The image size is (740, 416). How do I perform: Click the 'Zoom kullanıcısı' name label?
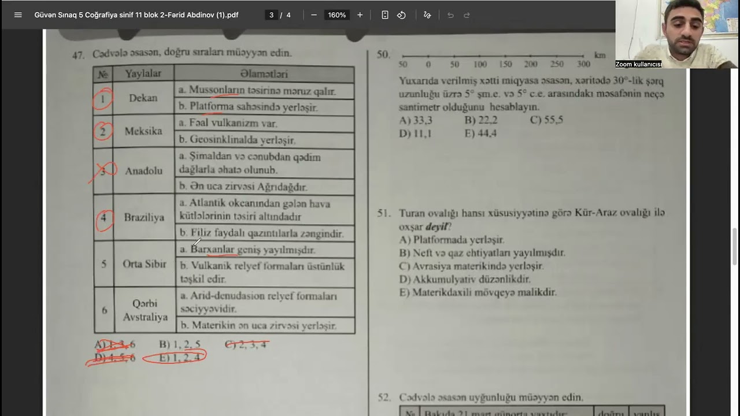click(638, 64)
